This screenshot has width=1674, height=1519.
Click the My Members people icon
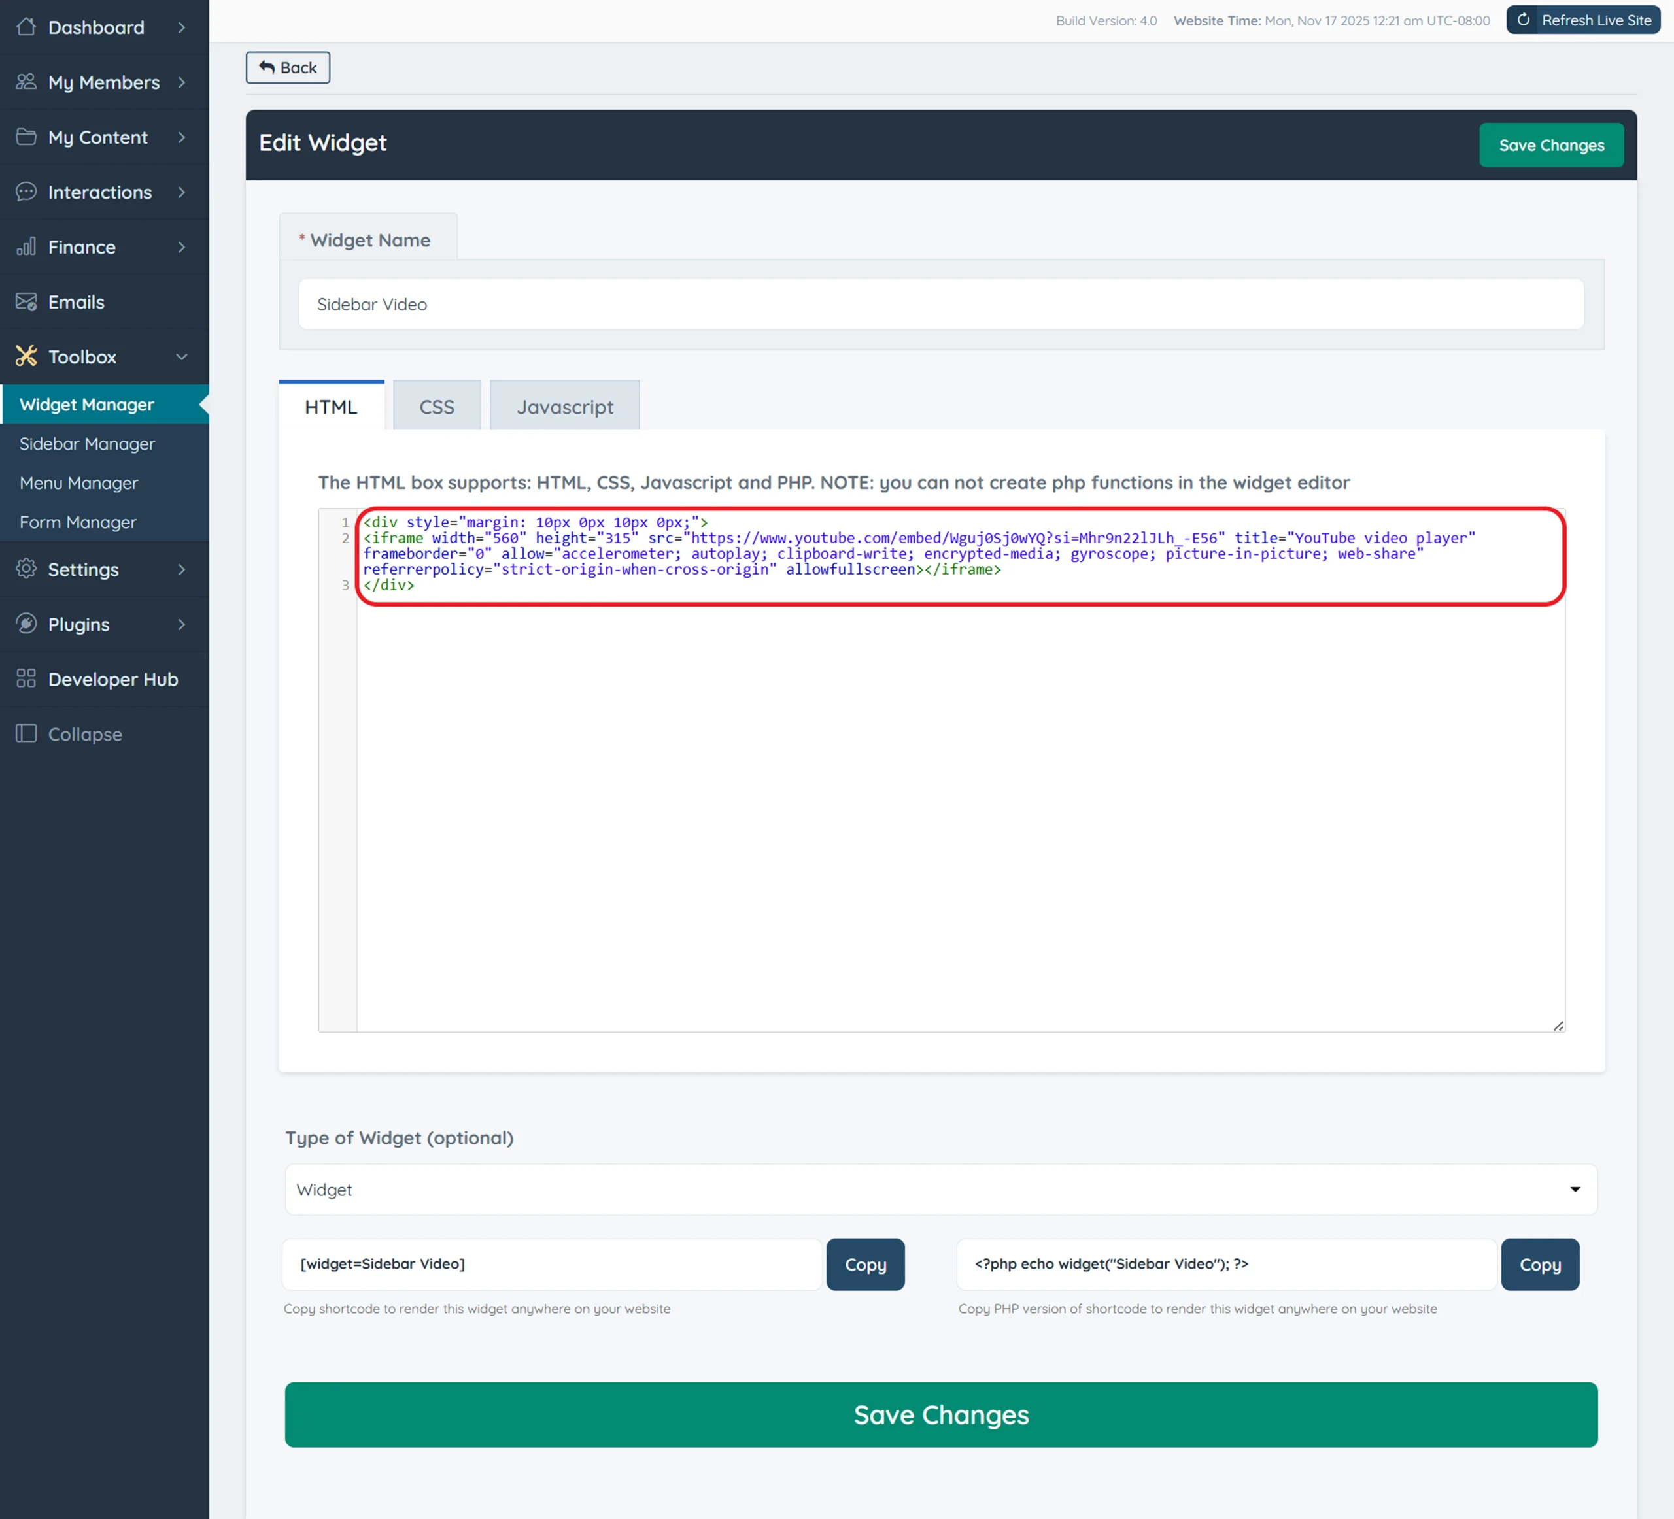(x=26, y=81)
